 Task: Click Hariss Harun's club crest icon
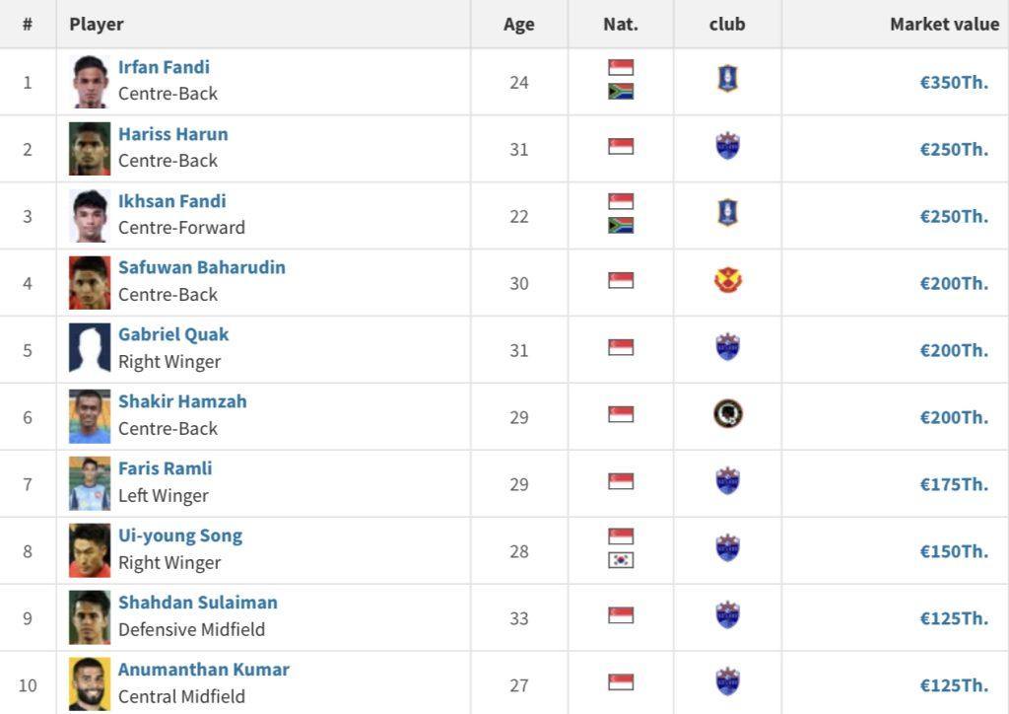(x=728, y=146)
